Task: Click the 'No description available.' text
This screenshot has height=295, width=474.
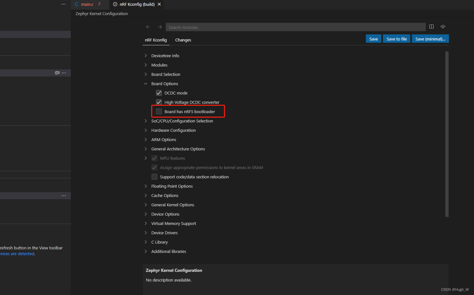Action: (169, 280)
